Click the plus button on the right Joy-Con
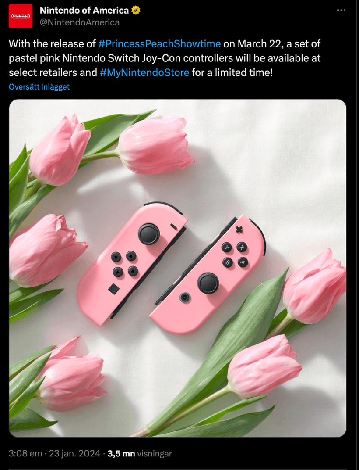Viewport: 359px width, 470px height. [x=239, y=230]
